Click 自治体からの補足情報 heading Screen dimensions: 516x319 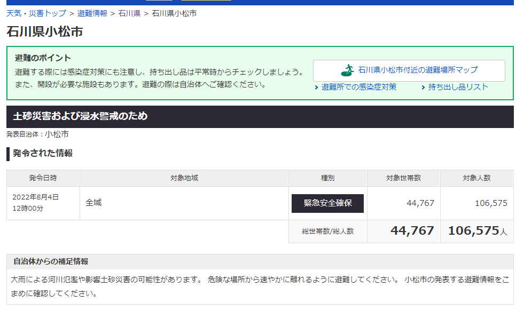51,261
